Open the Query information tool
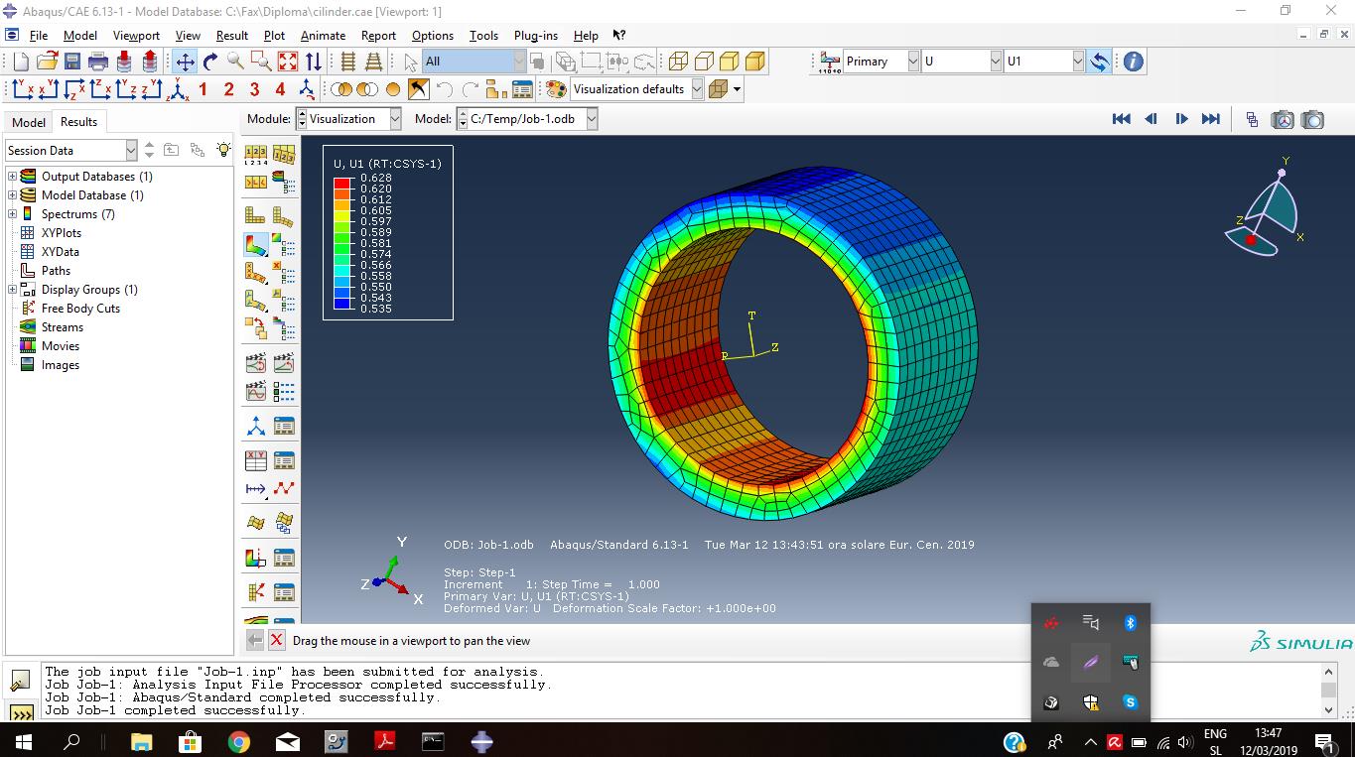Screen dimensions: 1355x757 tap(1133, 62)
